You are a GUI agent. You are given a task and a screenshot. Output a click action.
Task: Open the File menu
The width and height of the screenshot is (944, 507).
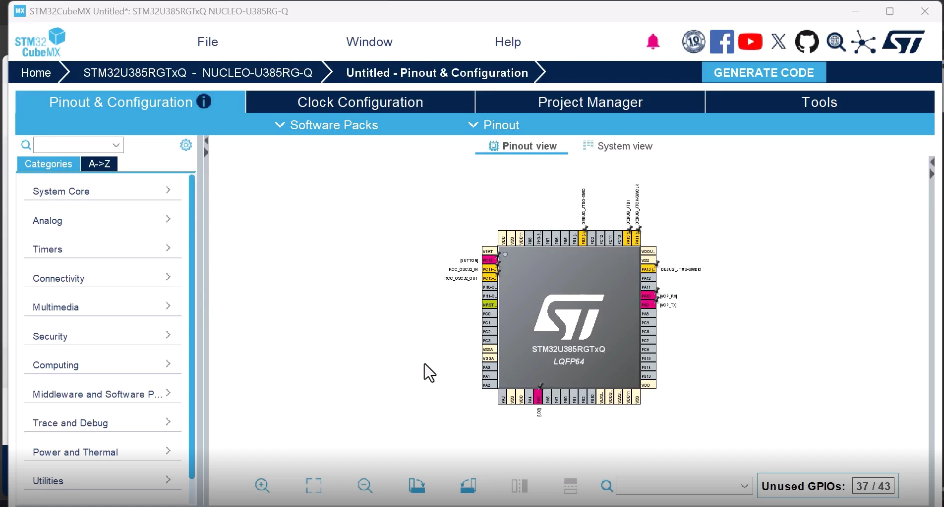(208, 42)
